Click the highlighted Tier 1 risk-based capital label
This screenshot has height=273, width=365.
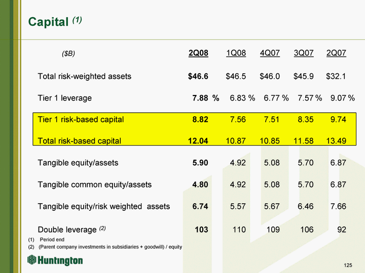click(81, 120)
